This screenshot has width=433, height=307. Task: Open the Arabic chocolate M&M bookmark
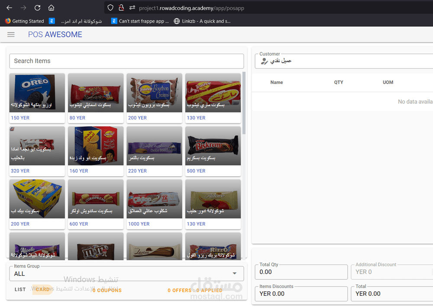[75, 21]
